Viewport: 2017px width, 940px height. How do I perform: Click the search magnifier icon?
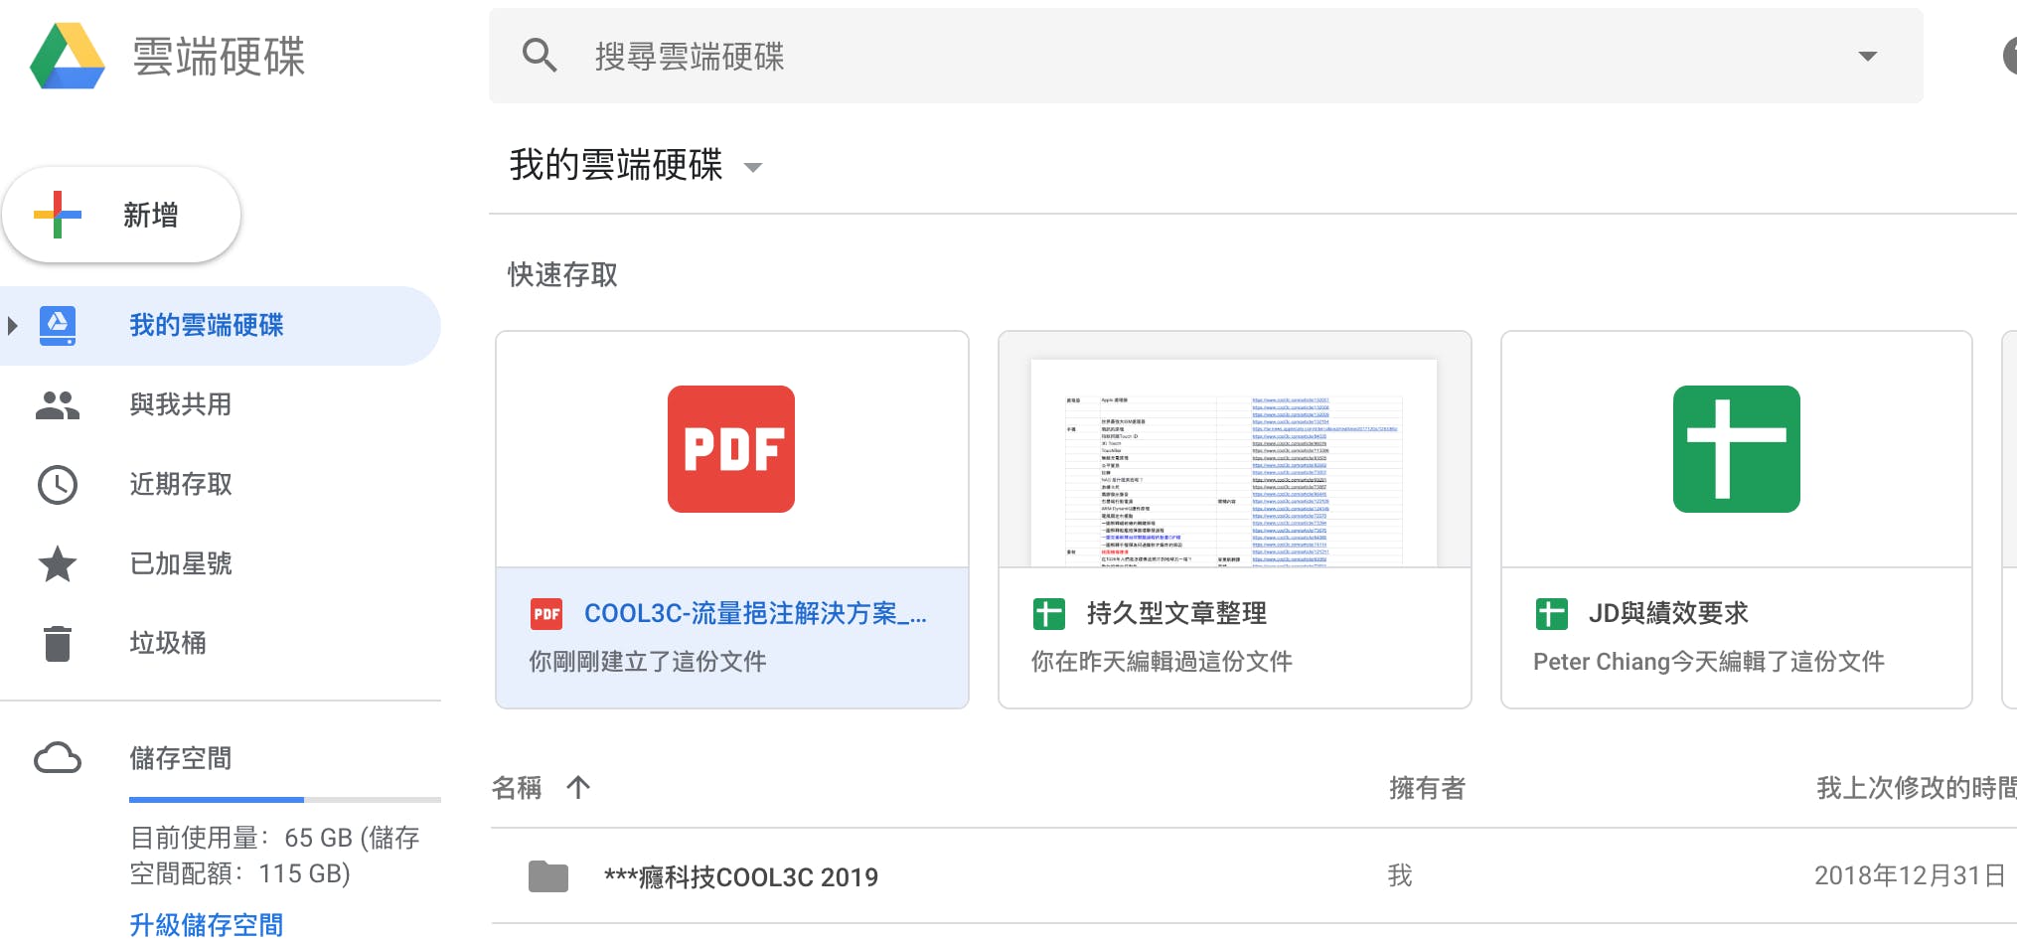click(x=540, y=56)
